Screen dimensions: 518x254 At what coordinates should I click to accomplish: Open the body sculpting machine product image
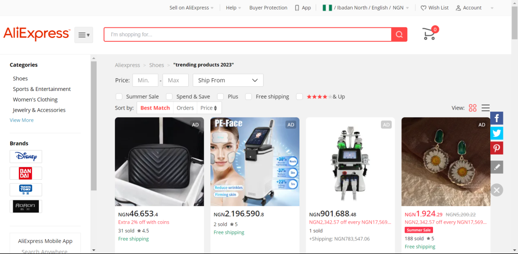(350, 162)
